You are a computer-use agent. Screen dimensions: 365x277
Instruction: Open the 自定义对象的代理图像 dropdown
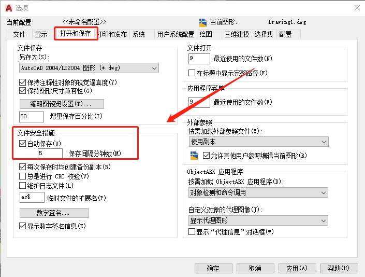pyautogui.click(x=258, y=220)
